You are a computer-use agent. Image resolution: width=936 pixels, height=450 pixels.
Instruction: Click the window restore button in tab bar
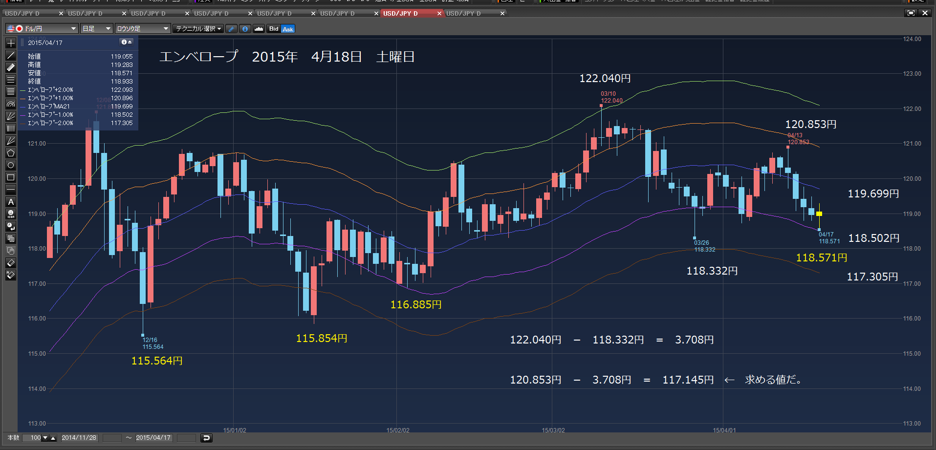[x=911, y=13]
